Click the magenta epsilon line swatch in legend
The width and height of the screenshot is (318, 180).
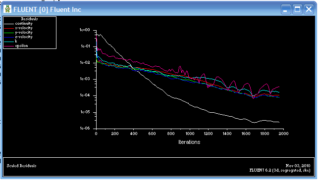[9, 46]
